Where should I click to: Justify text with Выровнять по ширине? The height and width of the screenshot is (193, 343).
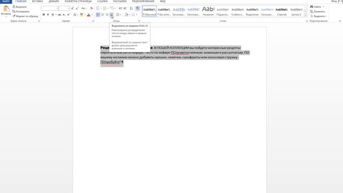(111, 14)
